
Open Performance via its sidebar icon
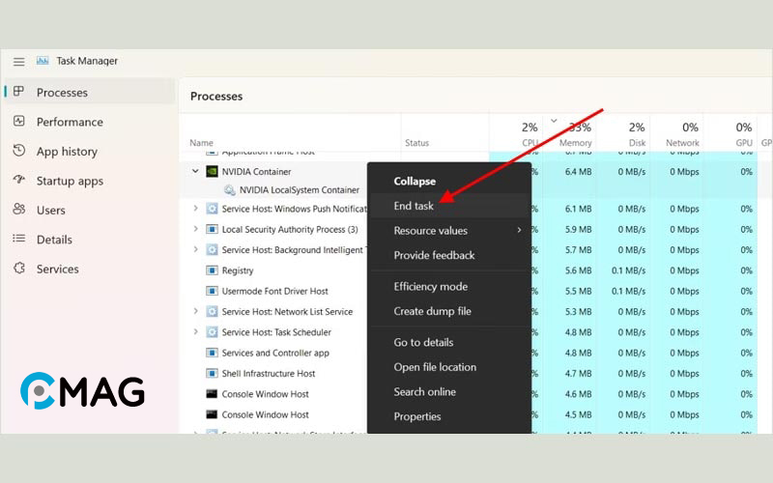coord(18,122)
